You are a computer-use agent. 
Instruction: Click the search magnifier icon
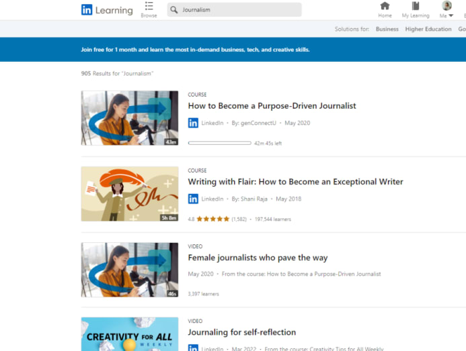pos(174,10)
